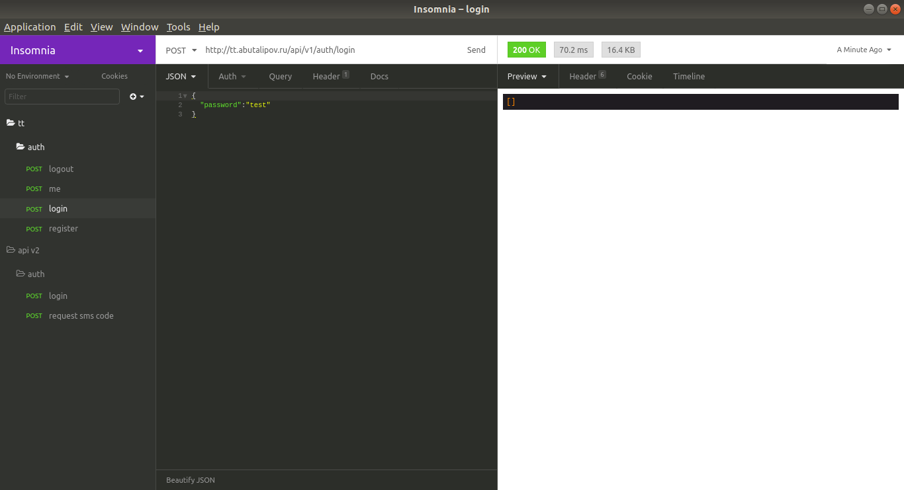Close the Insomnia window
This screenshot has height=490, width=904.
click(x=895, y=9)
